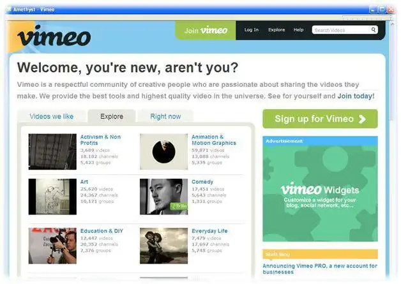This screenshot has height=284, width=401.
Task: Follow the Join today! link
Action: [356, 96]
